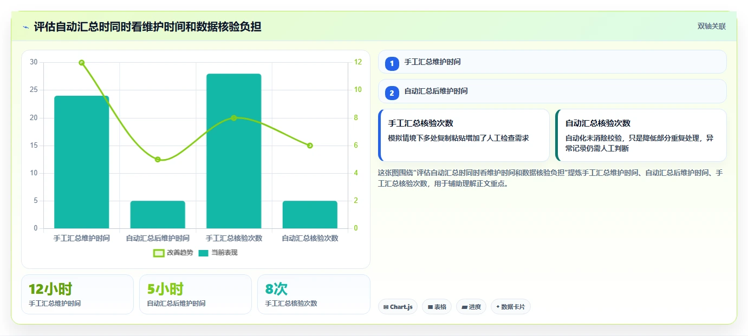Click the short bar above 自动汇总后维护时间 axis label
The image size is (748, 336).
[x=158, y=215]
